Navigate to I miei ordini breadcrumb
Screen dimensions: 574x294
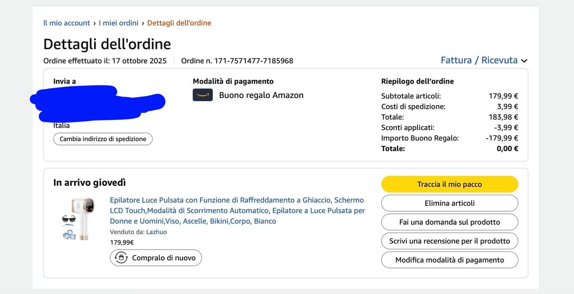click(x=118, y=23)
